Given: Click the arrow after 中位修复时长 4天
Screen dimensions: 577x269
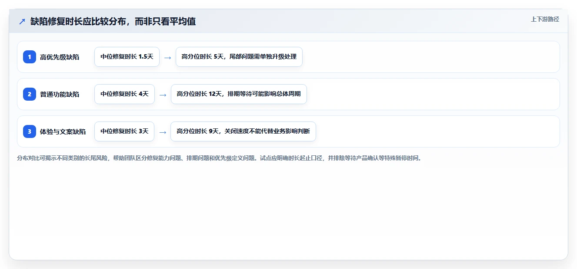Looking at the screenshot, I should (163, 95).
